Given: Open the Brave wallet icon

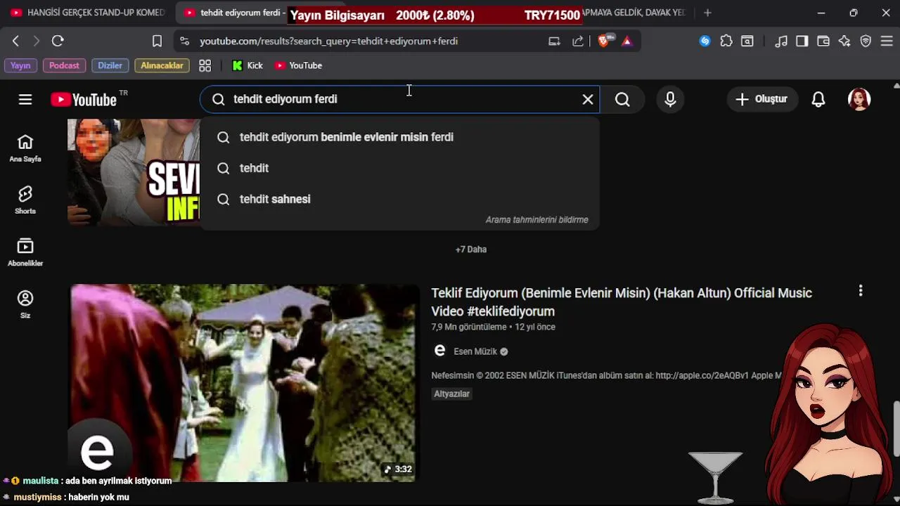Looking at the screenshot, I should [823, 41].
